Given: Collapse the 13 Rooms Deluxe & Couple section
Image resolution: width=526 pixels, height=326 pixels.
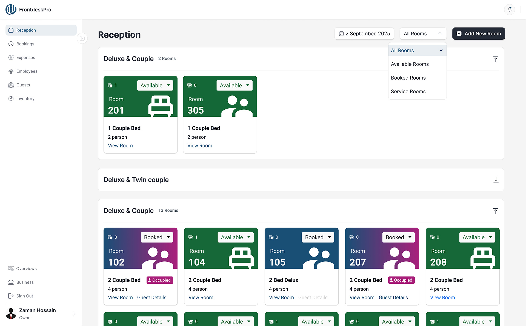Looking at the screenshot, I should click(495, 211).
